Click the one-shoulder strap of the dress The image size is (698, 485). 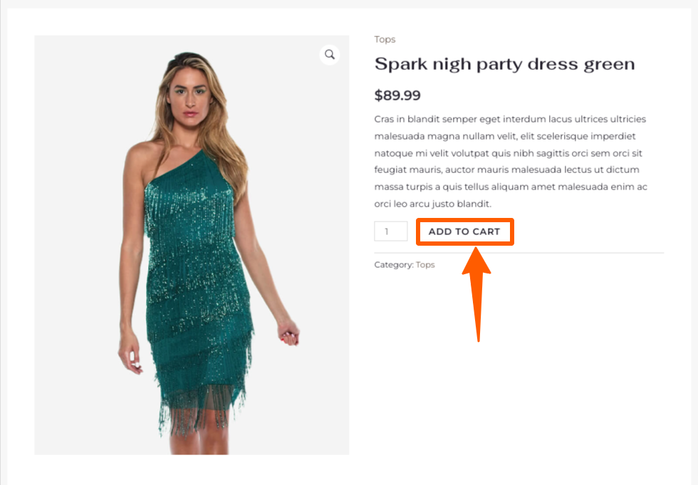[178, 168]
